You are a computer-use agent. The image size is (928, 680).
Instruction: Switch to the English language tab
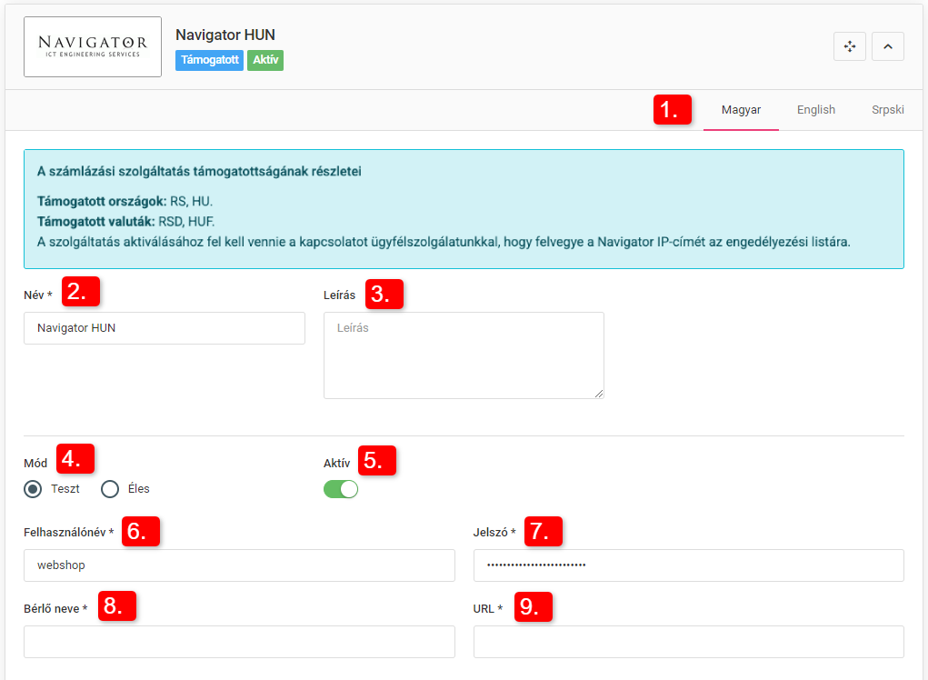pos(815,110)
